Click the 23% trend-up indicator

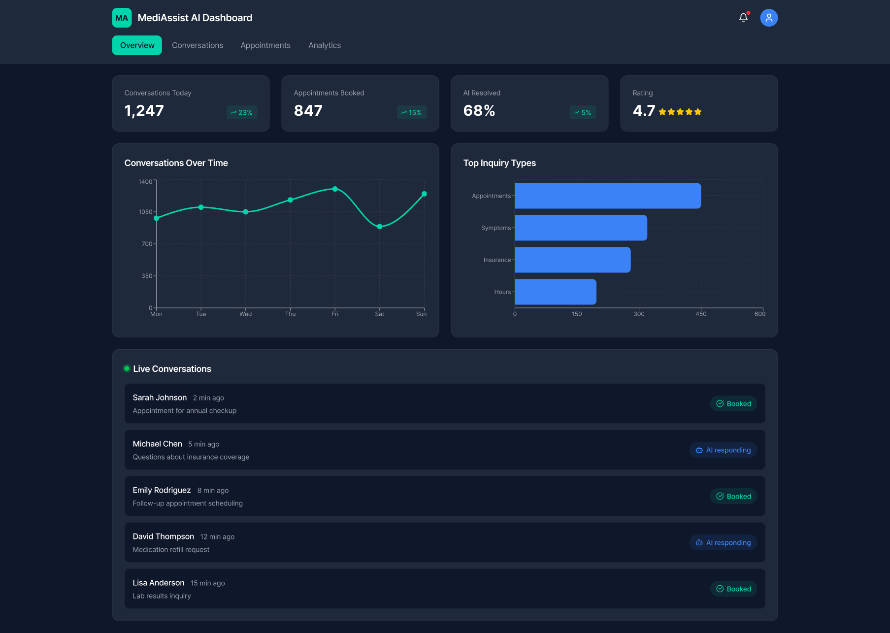(241, 112)
